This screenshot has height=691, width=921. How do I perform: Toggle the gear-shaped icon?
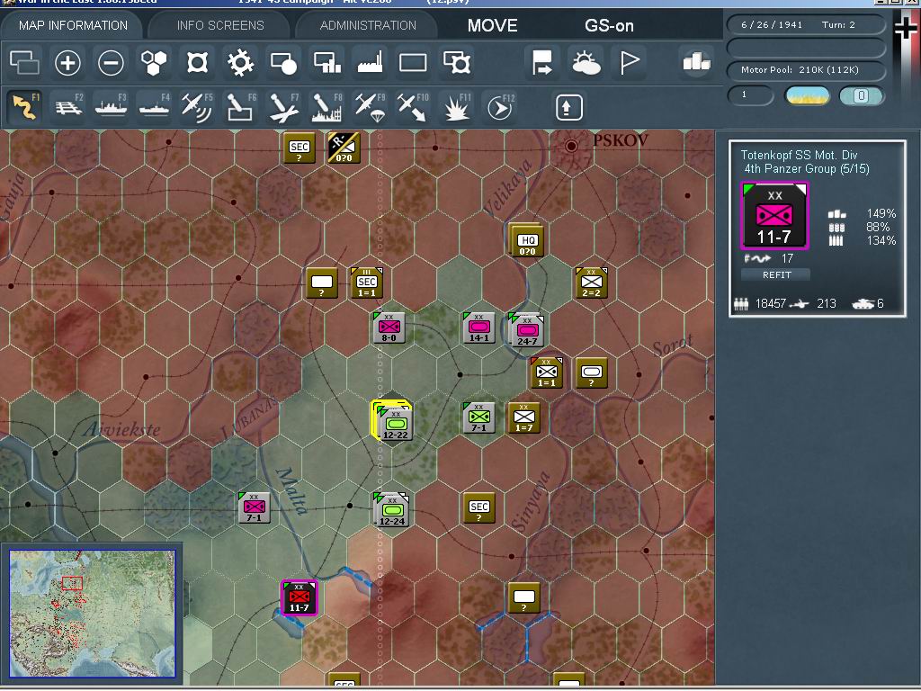(x=240, y=63)
